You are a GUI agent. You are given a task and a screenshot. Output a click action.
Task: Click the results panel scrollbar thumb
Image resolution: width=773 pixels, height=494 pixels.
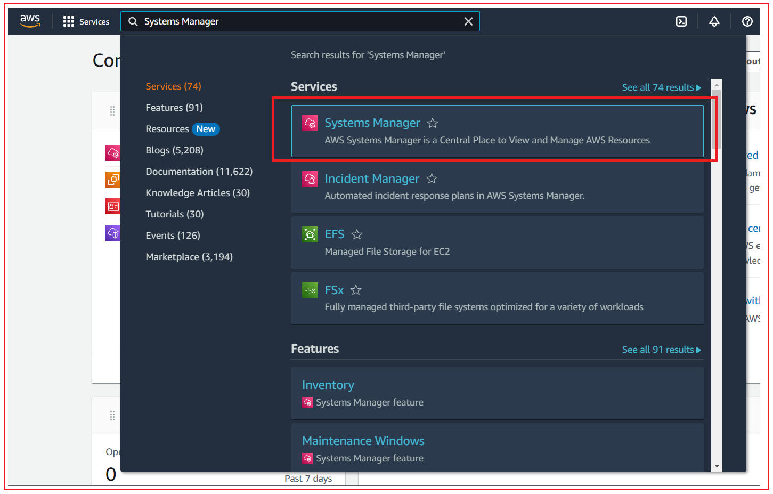[x=717, y=119]
